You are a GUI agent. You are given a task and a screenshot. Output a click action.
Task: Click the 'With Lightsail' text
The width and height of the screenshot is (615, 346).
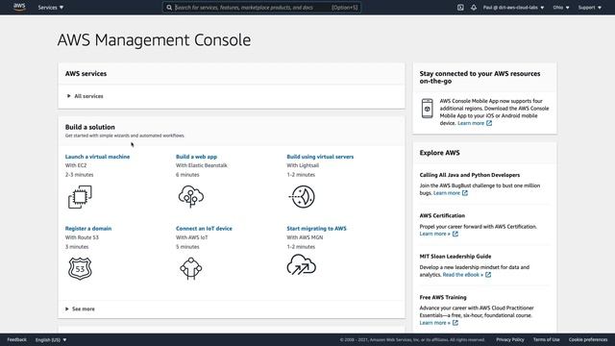click(x=303, y=165)
